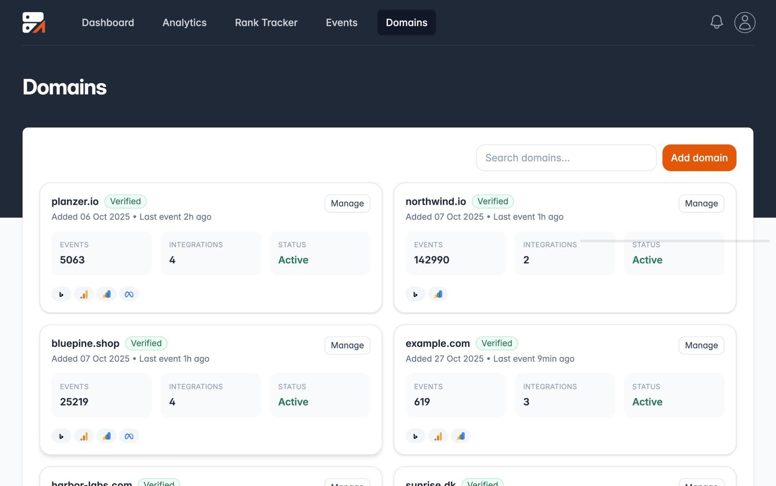This screenshot has width=776, height=486.
Task: Click the Bing icon on bluepine.shop card
Action: pos(61,436)
